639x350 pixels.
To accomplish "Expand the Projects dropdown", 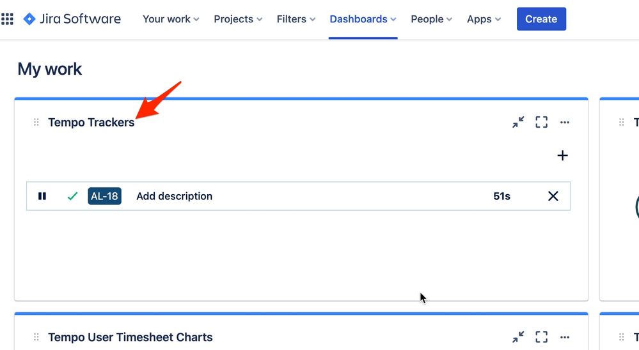I will tap(238, 19).
